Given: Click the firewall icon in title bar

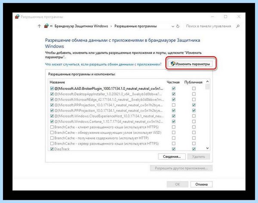Looking at the screenshot, I should 17,17.
